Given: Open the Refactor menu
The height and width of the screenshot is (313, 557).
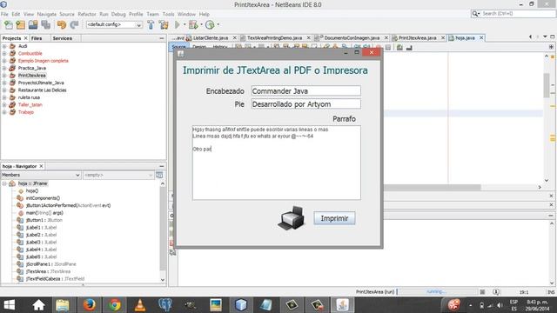Looking at the screenshot, I should (x=87, y=14).
